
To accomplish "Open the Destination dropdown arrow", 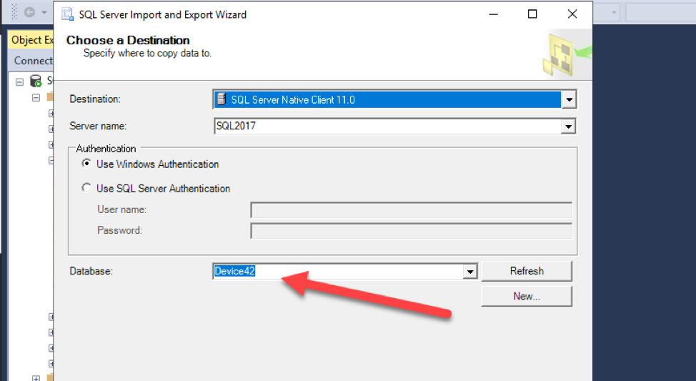I will click(x=569, y=100).
